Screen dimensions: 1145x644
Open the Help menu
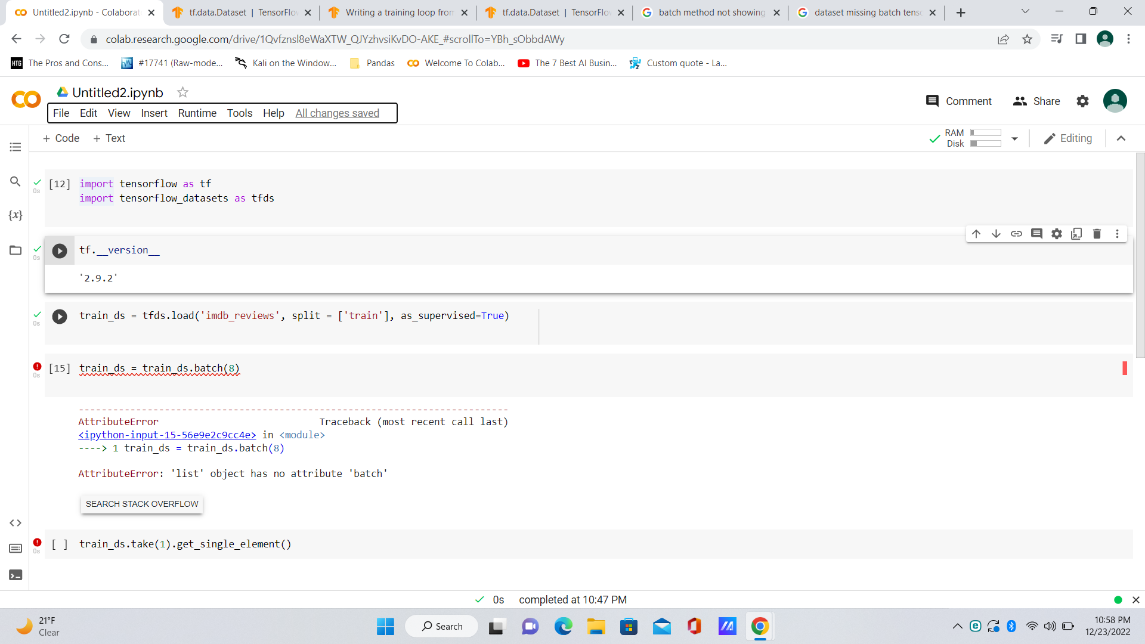tap(273, 113)
